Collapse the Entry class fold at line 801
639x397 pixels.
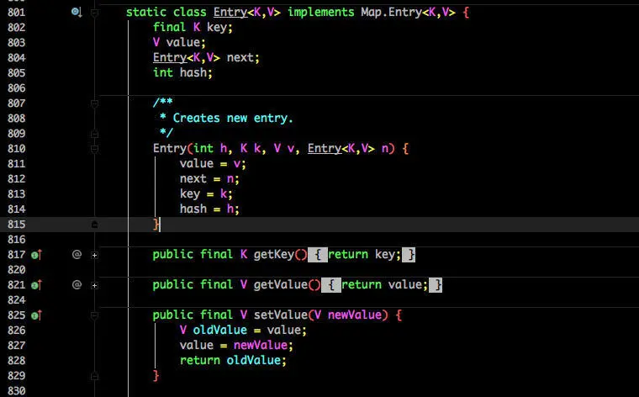[94, 13]
